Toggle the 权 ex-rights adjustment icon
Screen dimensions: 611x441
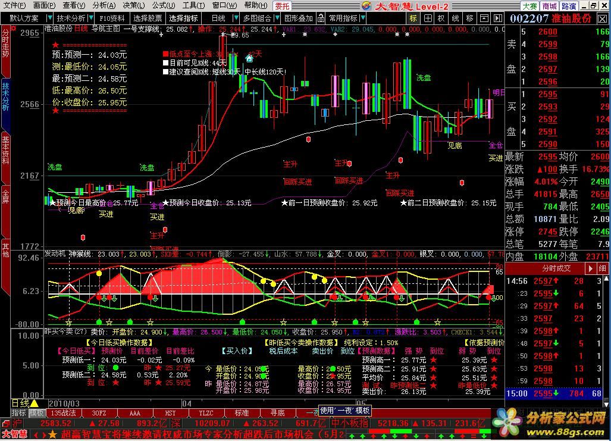coord(441,18)
